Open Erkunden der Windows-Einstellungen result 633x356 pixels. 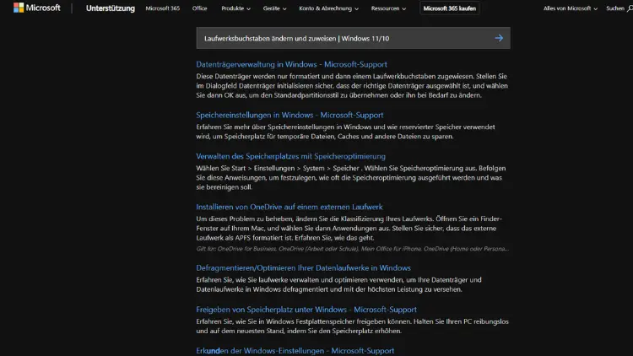point(295,351)
